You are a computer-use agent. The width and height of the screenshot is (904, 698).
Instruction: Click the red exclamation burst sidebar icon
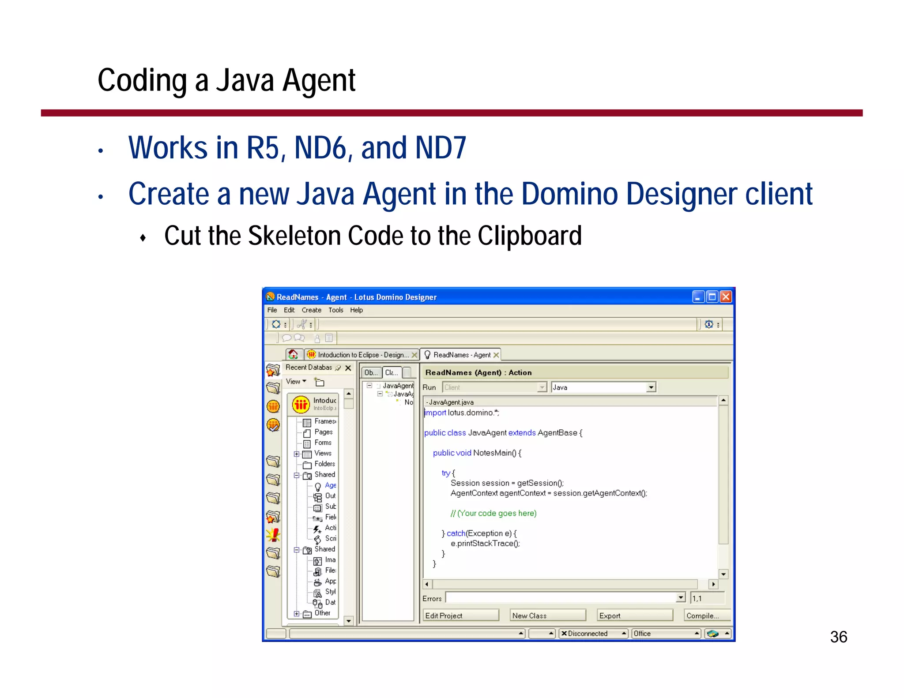click(x=273, y=535)
